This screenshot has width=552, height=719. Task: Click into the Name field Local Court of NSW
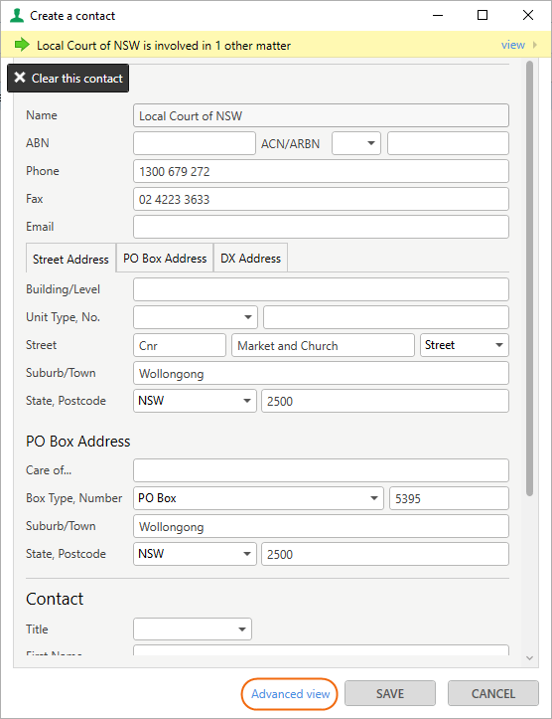point(321,115)
